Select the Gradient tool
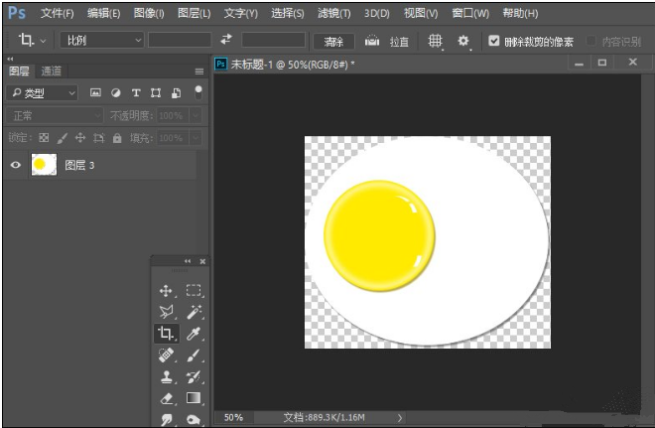The image size is (655, 428). click(x=194, y=399)
